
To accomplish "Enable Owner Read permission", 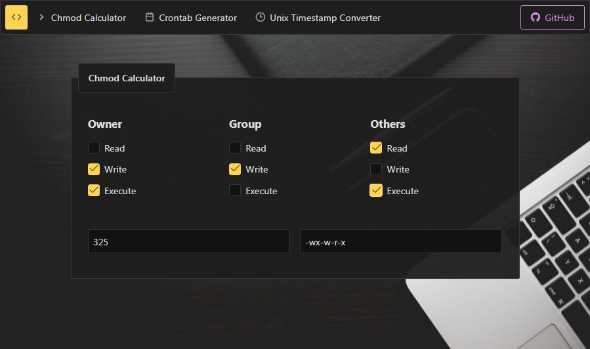I will tap(94, 148).
